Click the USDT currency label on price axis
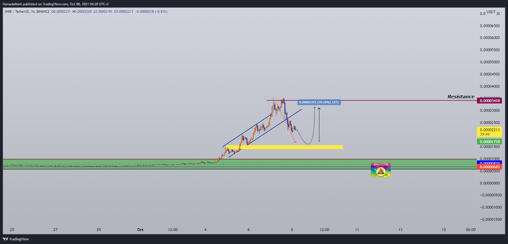The image size is (508, 244). [x=491, y=12]
